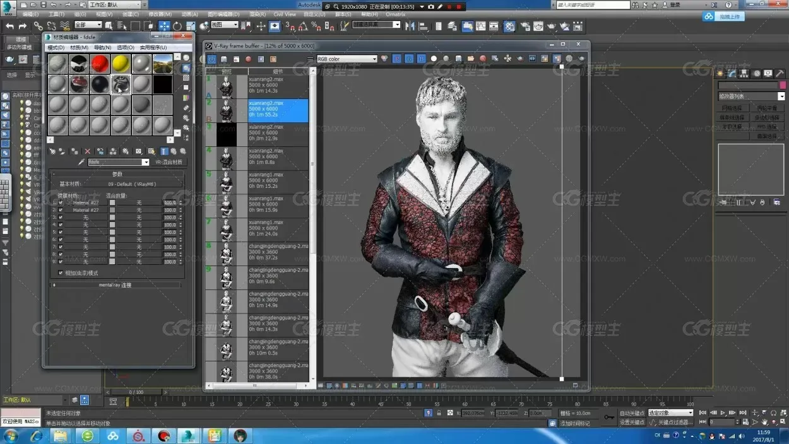The image size is (789, 444).
Task: Click the 设置关键点 set key button
Action: click(632, 422)
